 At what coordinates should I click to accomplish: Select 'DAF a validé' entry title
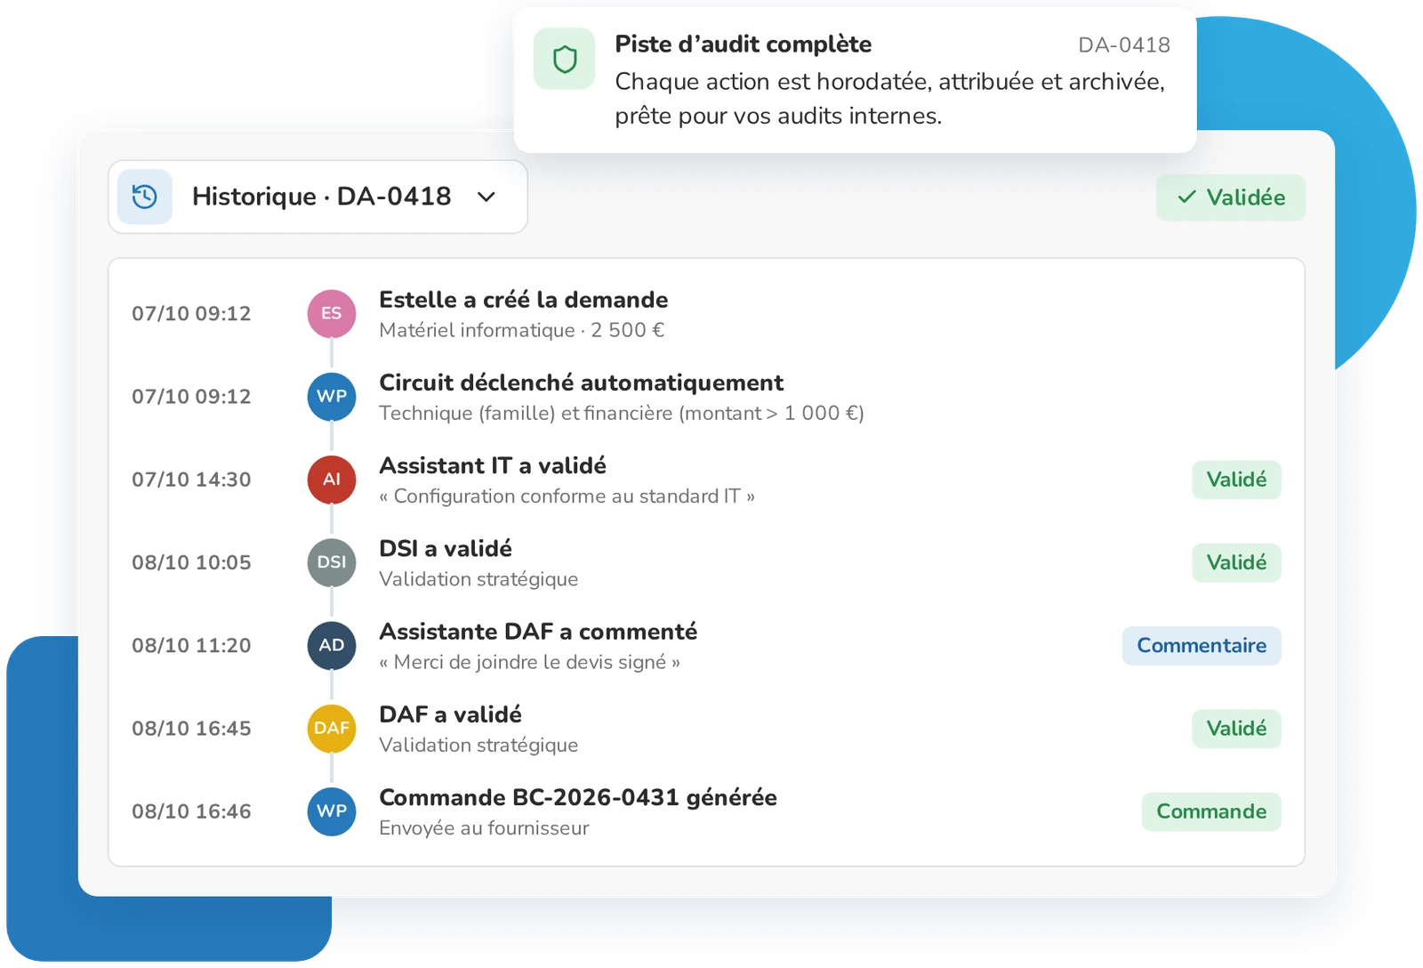[450, 714]
